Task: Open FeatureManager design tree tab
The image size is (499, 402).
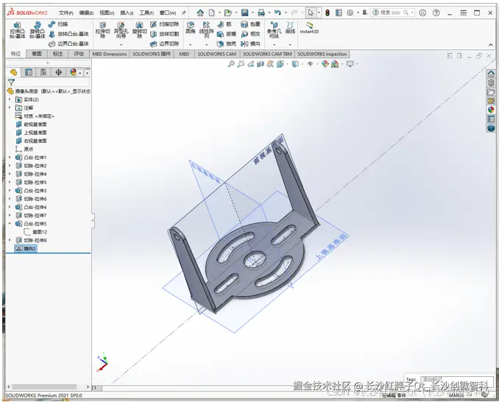Action: pyautogui.click(x=13, y=72)
